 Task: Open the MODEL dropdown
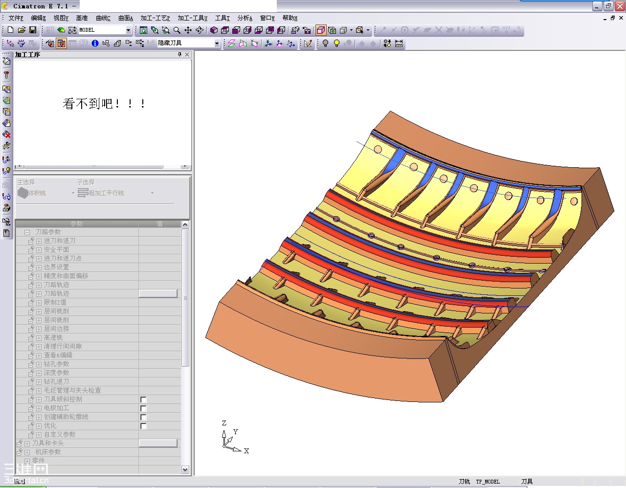128,30
